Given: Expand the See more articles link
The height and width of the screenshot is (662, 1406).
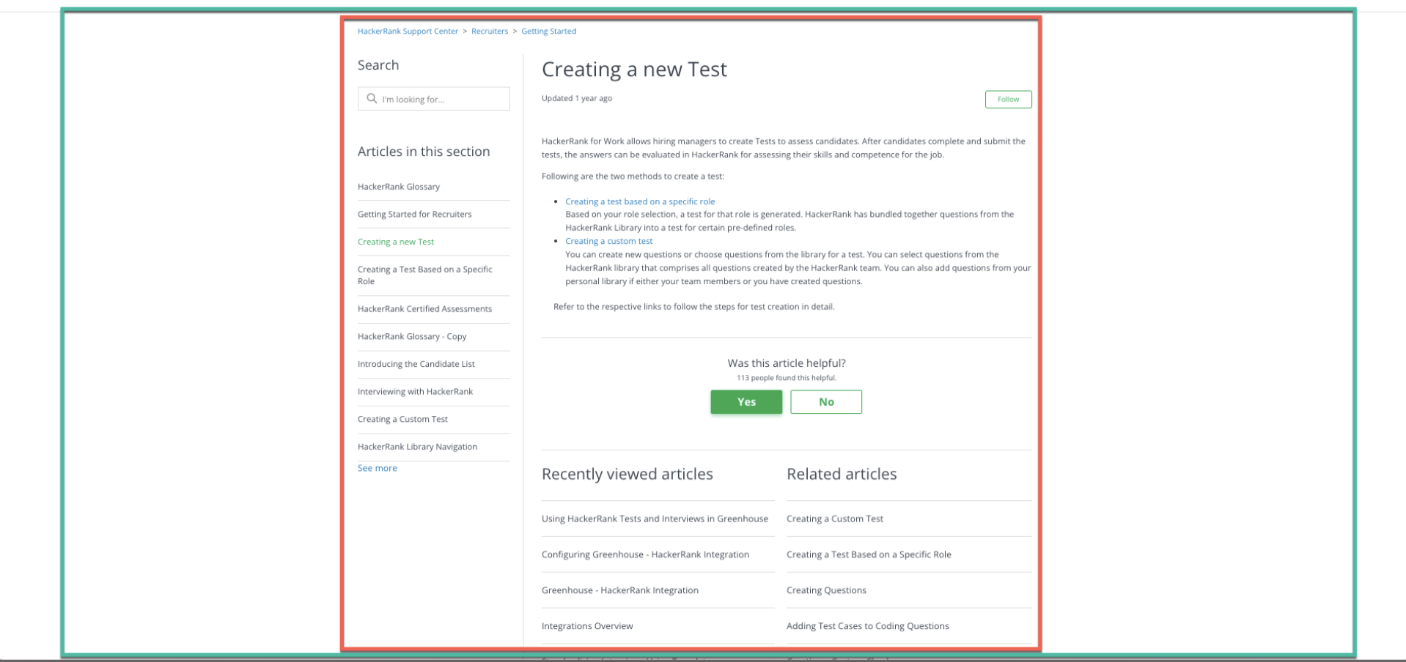Looking at the screenshot, I should [x=378, y=468].
